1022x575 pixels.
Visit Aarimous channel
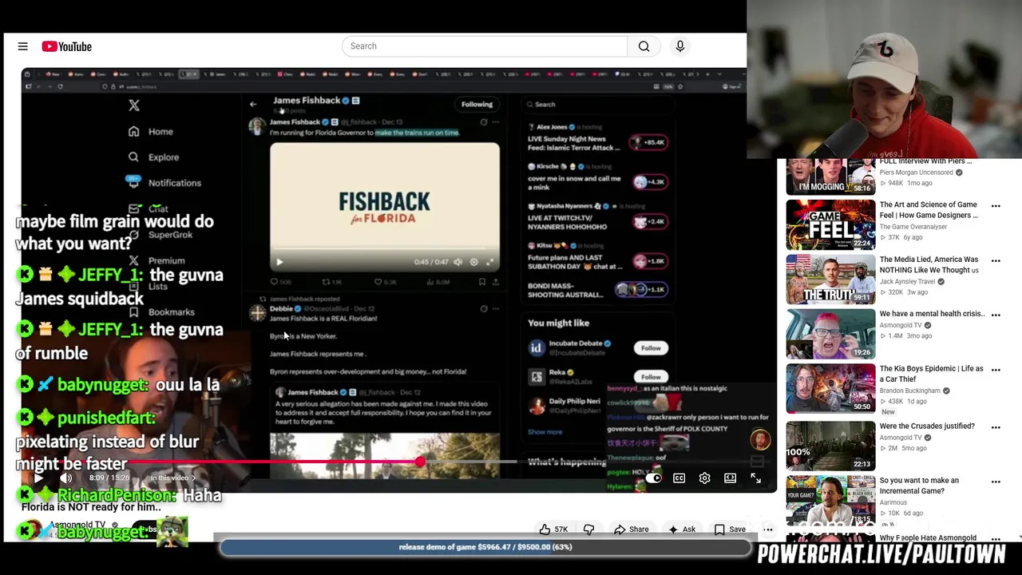click(893, 503)
